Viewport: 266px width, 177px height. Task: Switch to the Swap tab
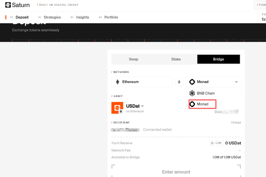(133, 59)
